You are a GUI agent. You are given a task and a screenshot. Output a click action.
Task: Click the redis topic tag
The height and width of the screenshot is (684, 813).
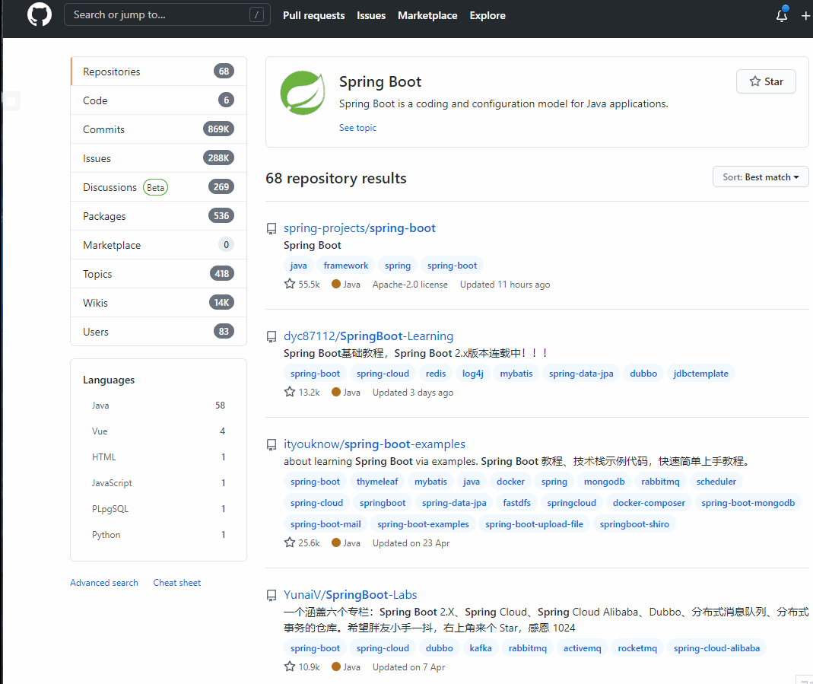(436, 374)
